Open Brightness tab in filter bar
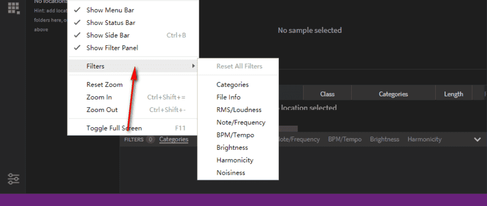This screenshot has height=206, width=487. pos(384,139)
